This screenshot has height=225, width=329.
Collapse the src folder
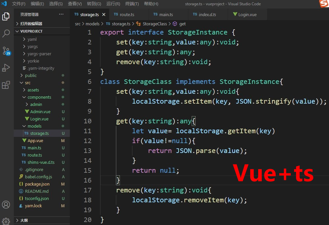pyautogui.click(x=42, y=83)
